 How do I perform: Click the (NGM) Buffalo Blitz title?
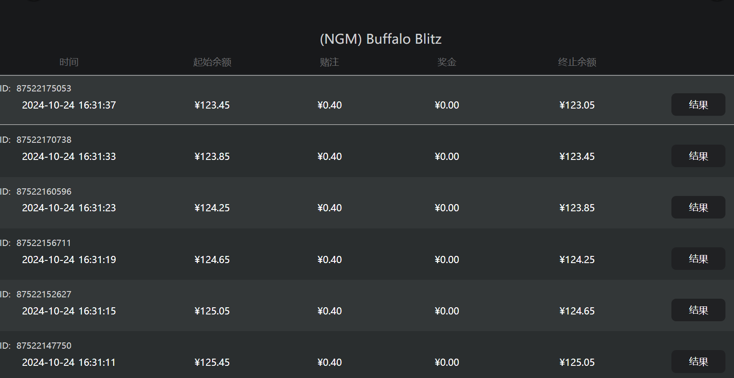pos(381,39)
